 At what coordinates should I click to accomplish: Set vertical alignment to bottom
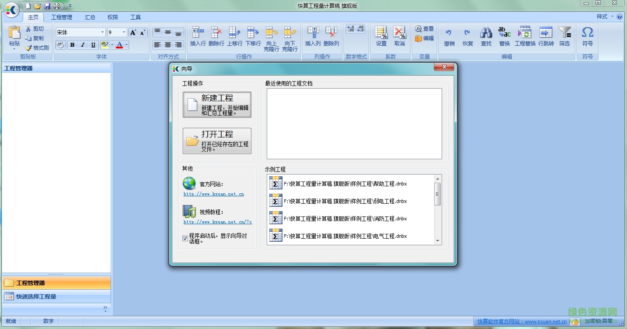coord(178,32)
